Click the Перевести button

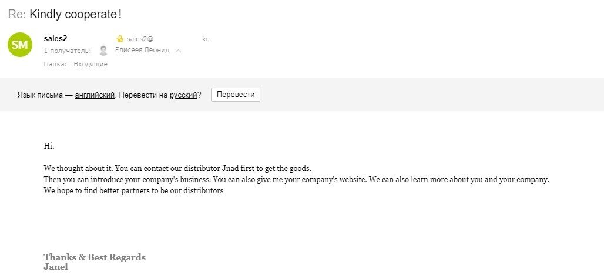coord(236,95)
